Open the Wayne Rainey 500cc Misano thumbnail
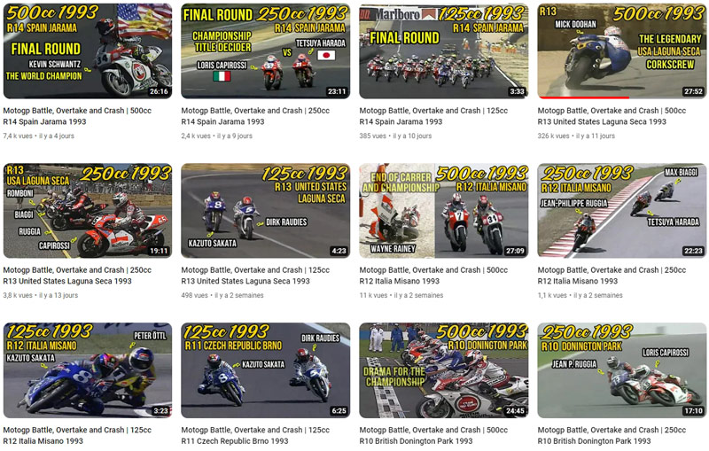 (x=444, y=211)
